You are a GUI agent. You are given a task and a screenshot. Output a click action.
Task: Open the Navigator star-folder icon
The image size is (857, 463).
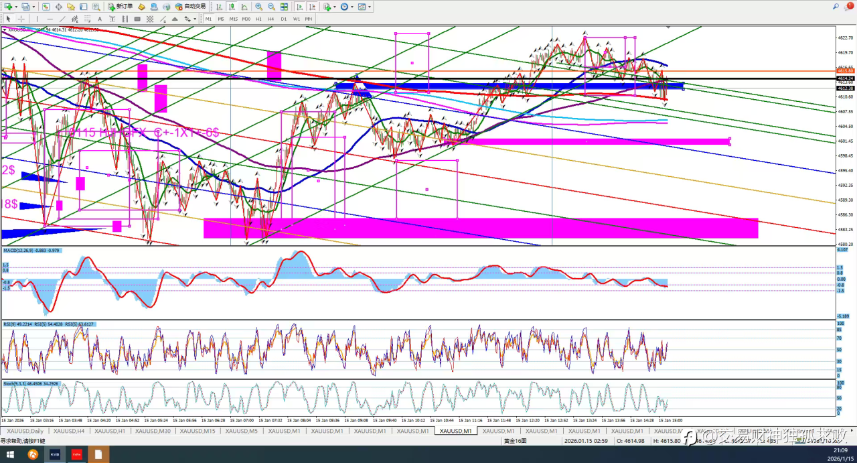tap(70, 7)
